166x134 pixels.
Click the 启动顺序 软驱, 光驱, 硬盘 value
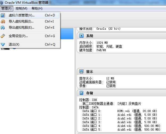pyautogui.click(x=109, y=46)
